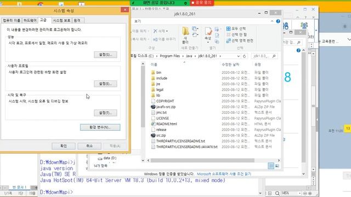Viewport: 351px width, 197px height.
Task: Switch to Details view icon in Explorer status bar
Action: [271, 166]
